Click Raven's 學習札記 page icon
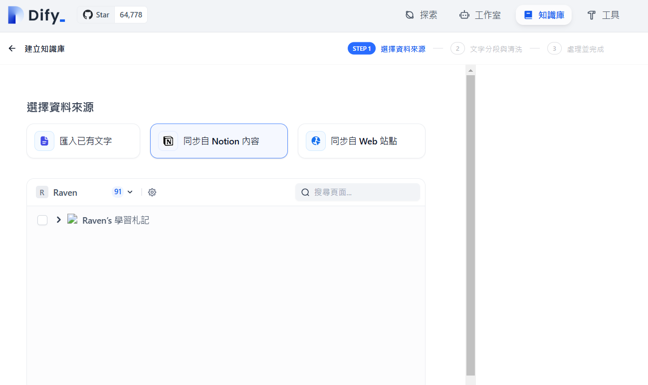Image resolution: width=648 pixels, height=385 pixels. click(x=72, y=219)
